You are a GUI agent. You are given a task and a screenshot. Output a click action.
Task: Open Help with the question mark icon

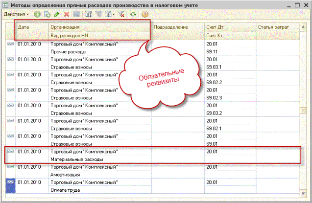tap(145, 14)
